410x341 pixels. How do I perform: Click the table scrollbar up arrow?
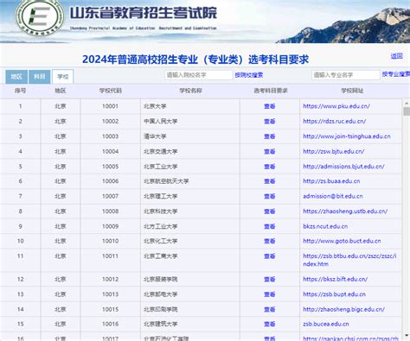tap(407, 103)
